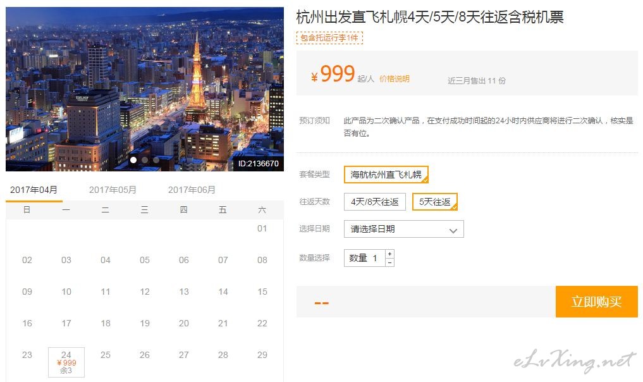Screen dimensions: 643x382
Task: Open the 请选择日期 date dropdown
Action: [x=403, y=229]
